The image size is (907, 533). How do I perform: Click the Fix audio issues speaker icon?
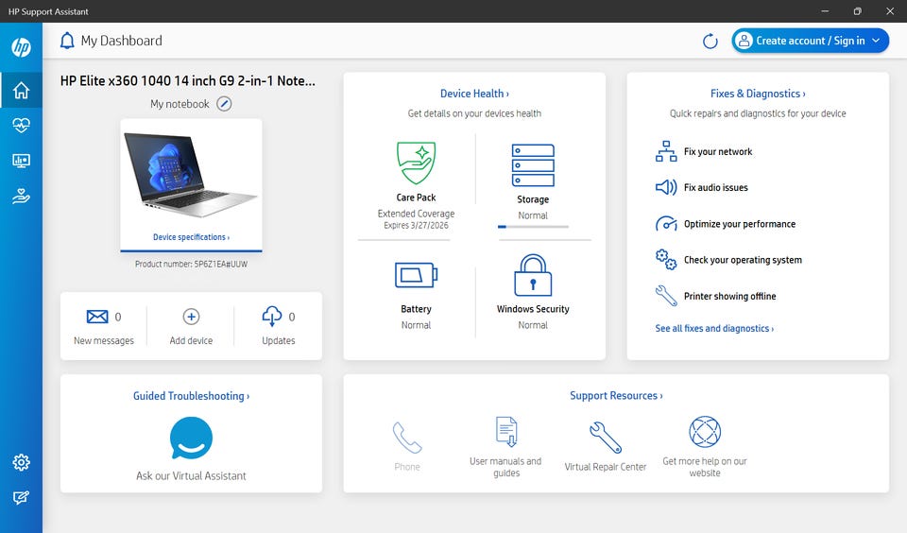(666, 187)
